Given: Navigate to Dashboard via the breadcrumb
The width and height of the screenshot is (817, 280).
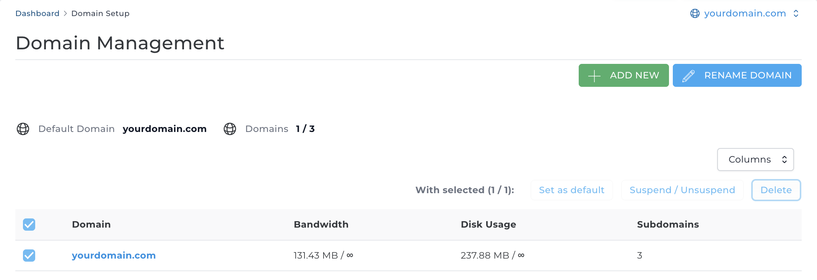Looking at the screenshot, I should (x=37, y=13).
